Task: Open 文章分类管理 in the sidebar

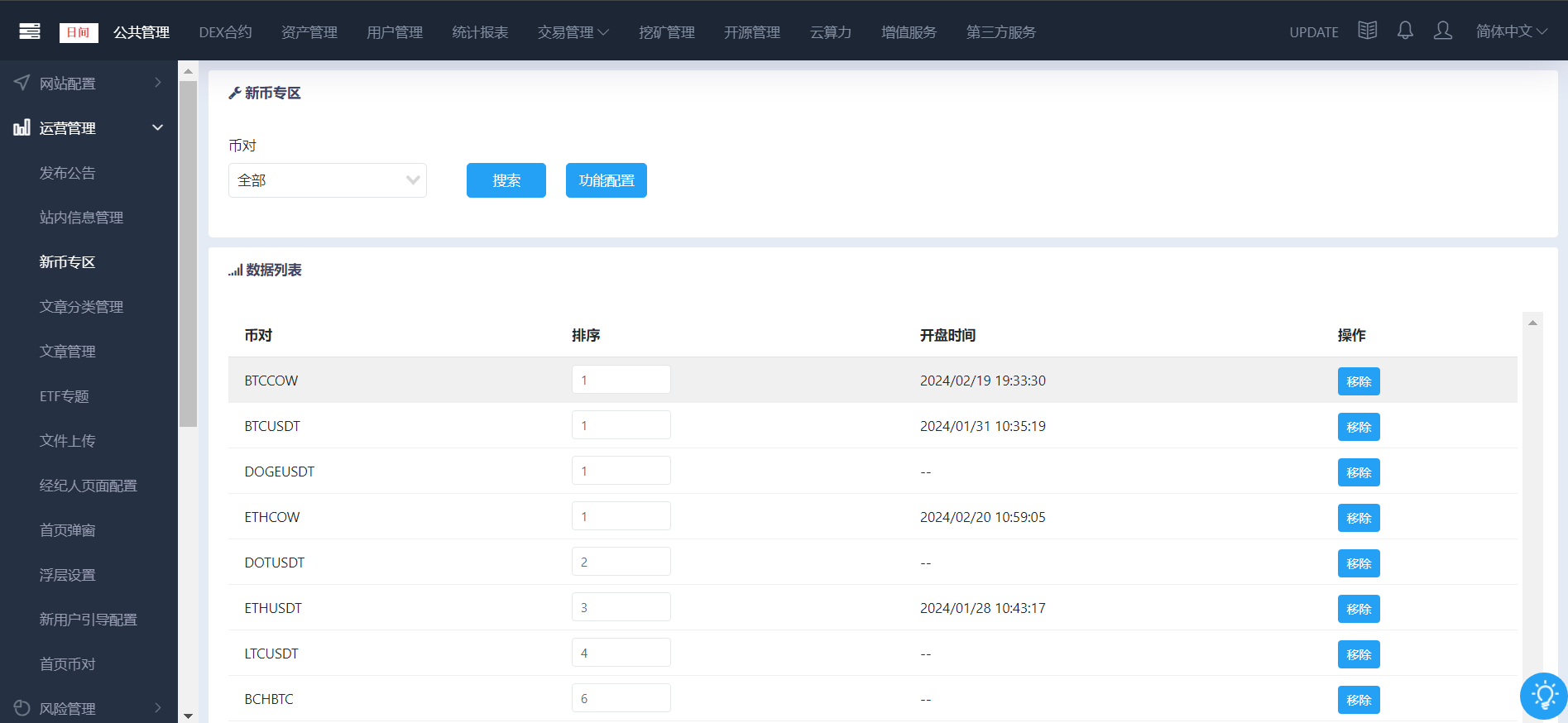Action: point(81,307)
